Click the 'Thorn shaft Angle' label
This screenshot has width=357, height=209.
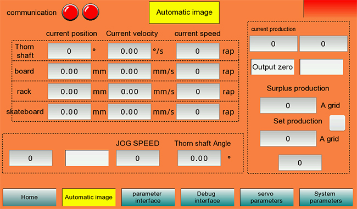[203, 143]
